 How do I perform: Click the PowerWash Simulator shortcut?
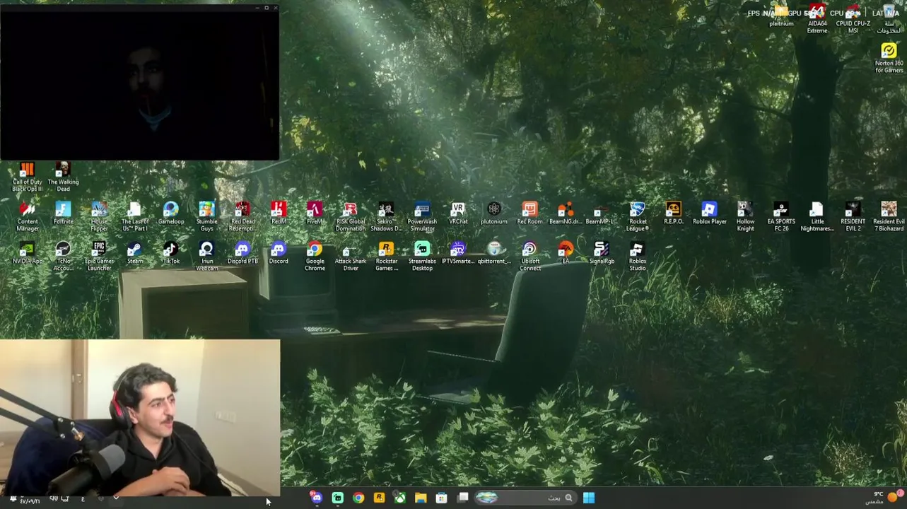pyautogui.click(x=422, y=216)
